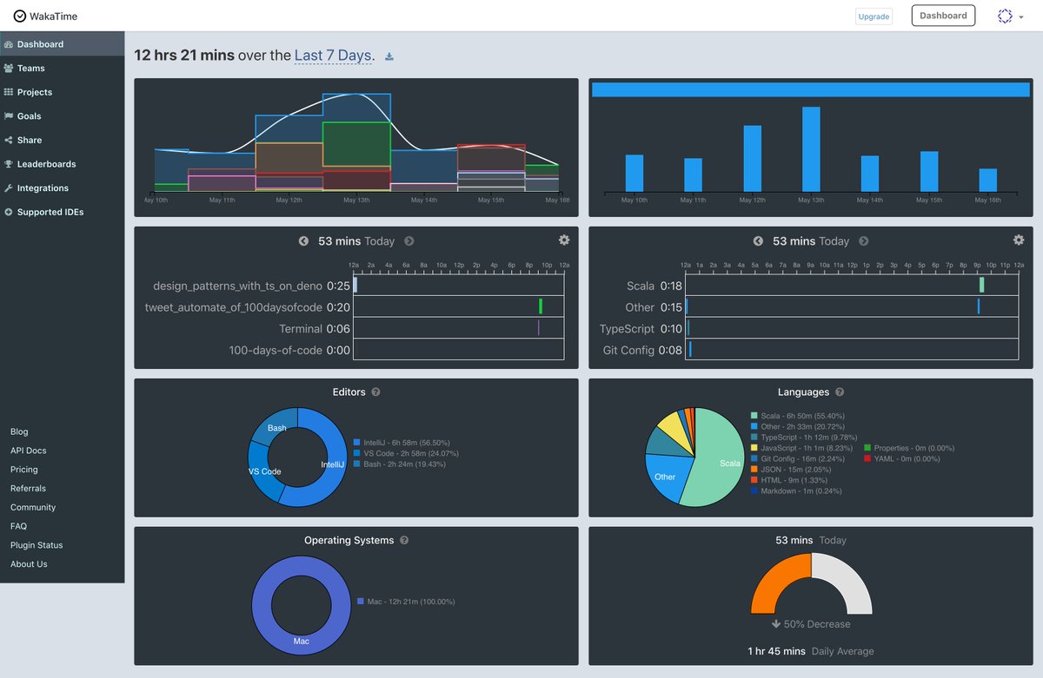The image size is (1043, 678).
Task: Click help icon next to Editors
Action: [x=375, y=392]
